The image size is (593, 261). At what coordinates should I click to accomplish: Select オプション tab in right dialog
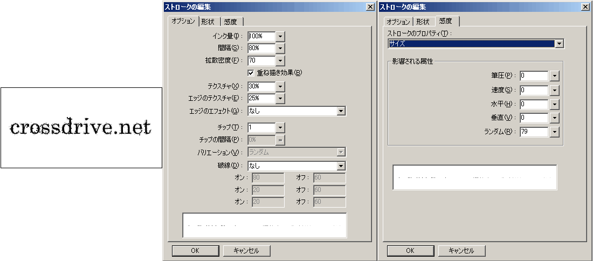coord(398,22)
